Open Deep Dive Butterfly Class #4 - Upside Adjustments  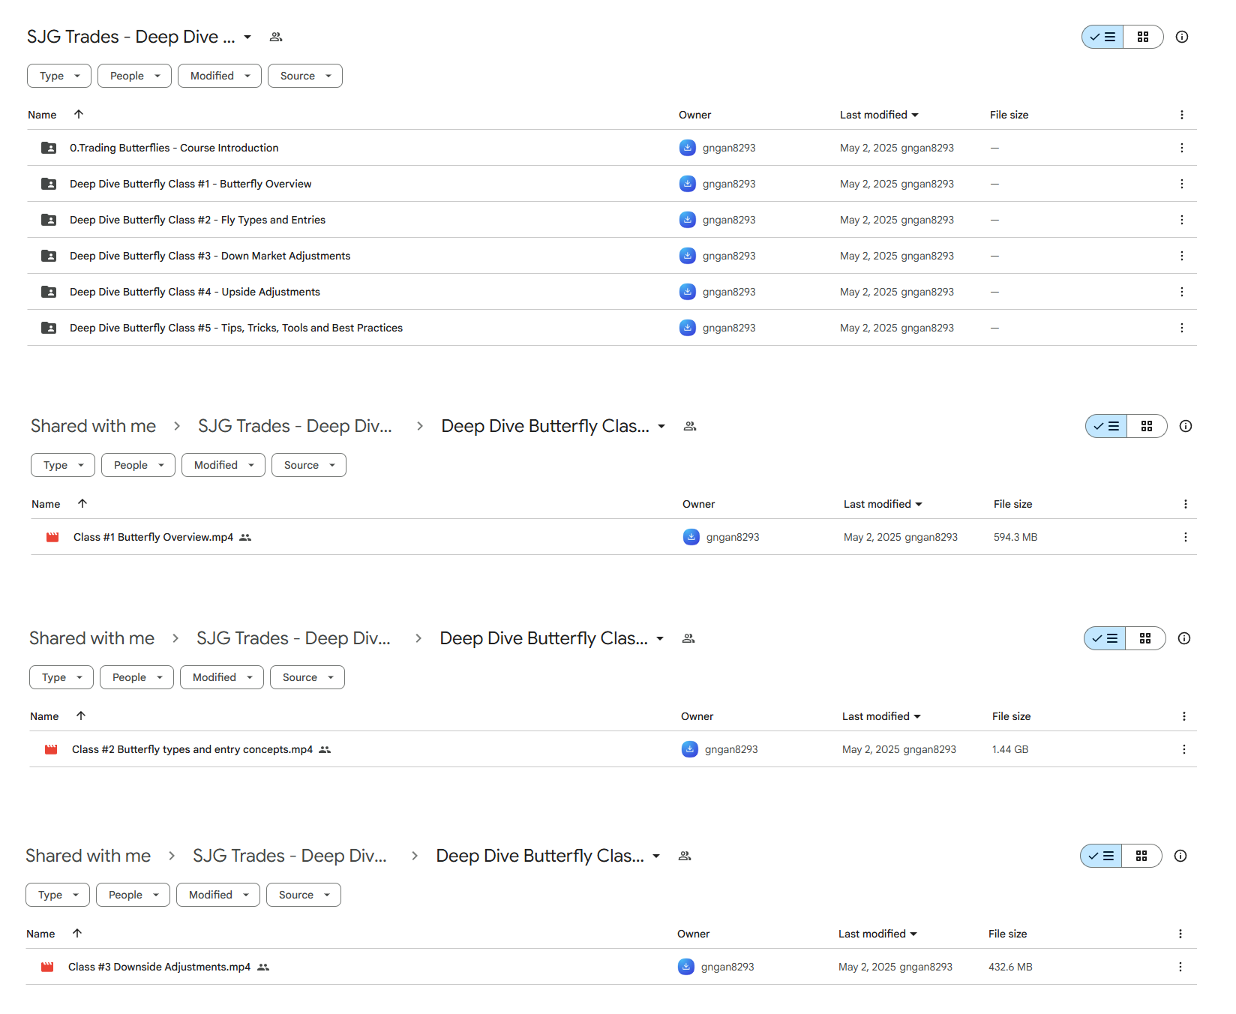[195, 292]
